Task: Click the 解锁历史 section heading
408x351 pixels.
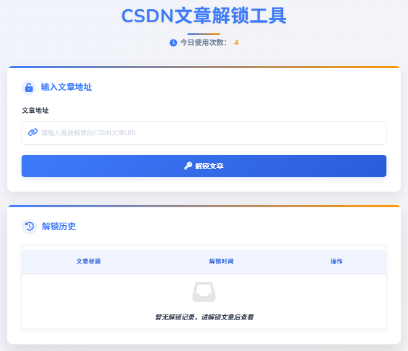Action: 59,226
